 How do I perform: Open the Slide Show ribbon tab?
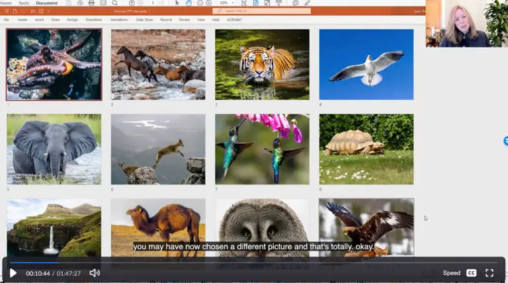[145, 20]
